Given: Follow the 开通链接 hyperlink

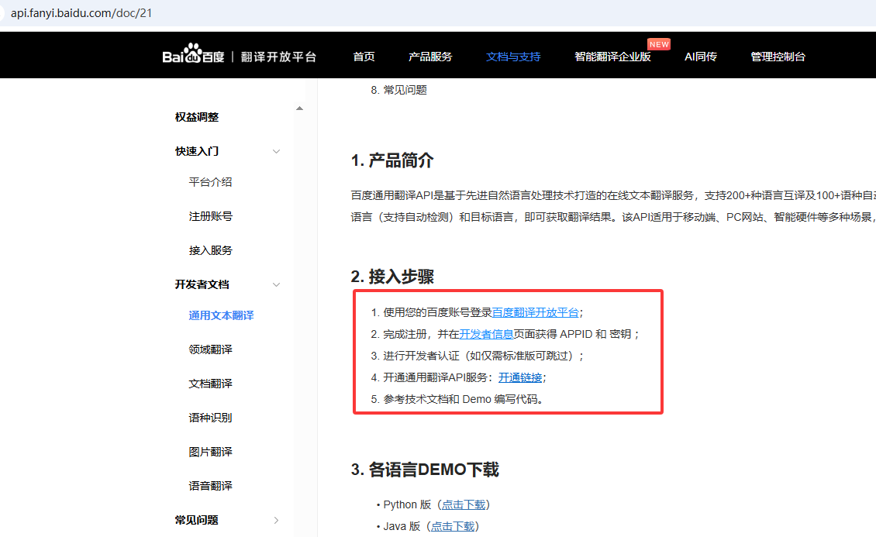Looking at the screenshot, I should coord(519,378).
